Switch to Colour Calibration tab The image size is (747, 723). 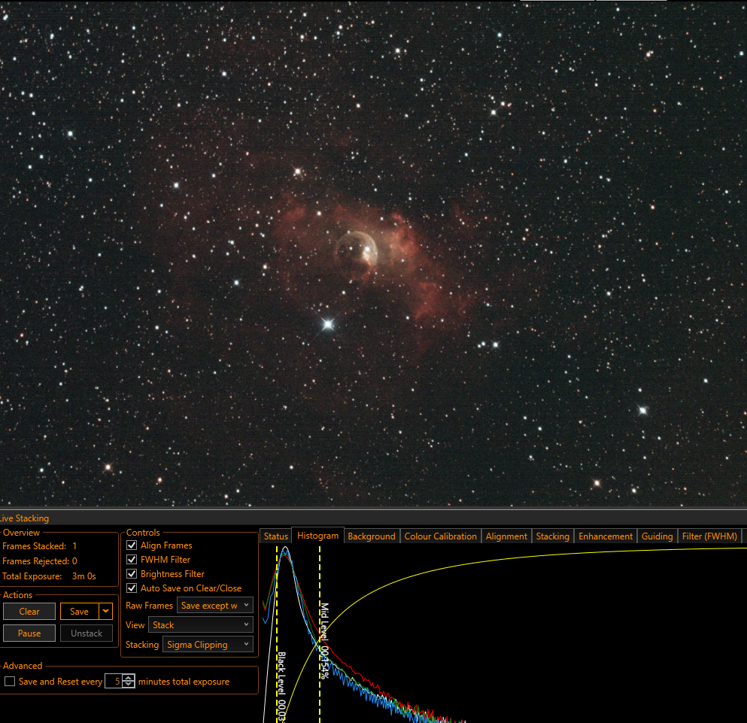click(x=440, y=536)
